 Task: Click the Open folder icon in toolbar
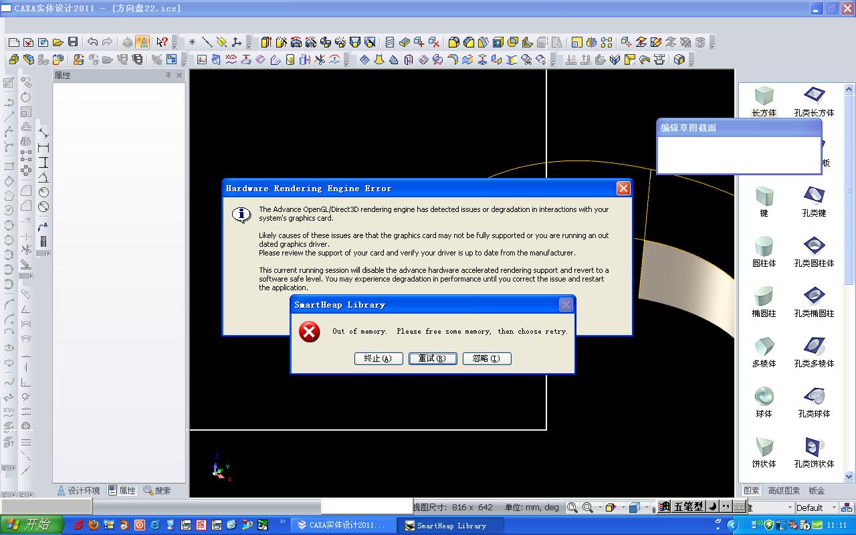[x=58, y=41]
